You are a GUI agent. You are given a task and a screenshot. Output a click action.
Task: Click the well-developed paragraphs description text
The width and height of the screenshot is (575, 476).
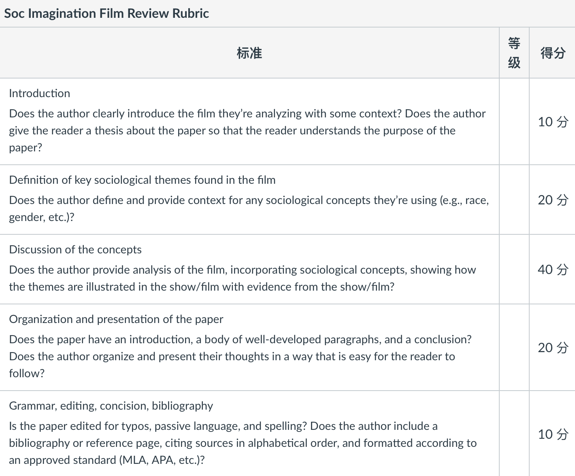point(241,356)
